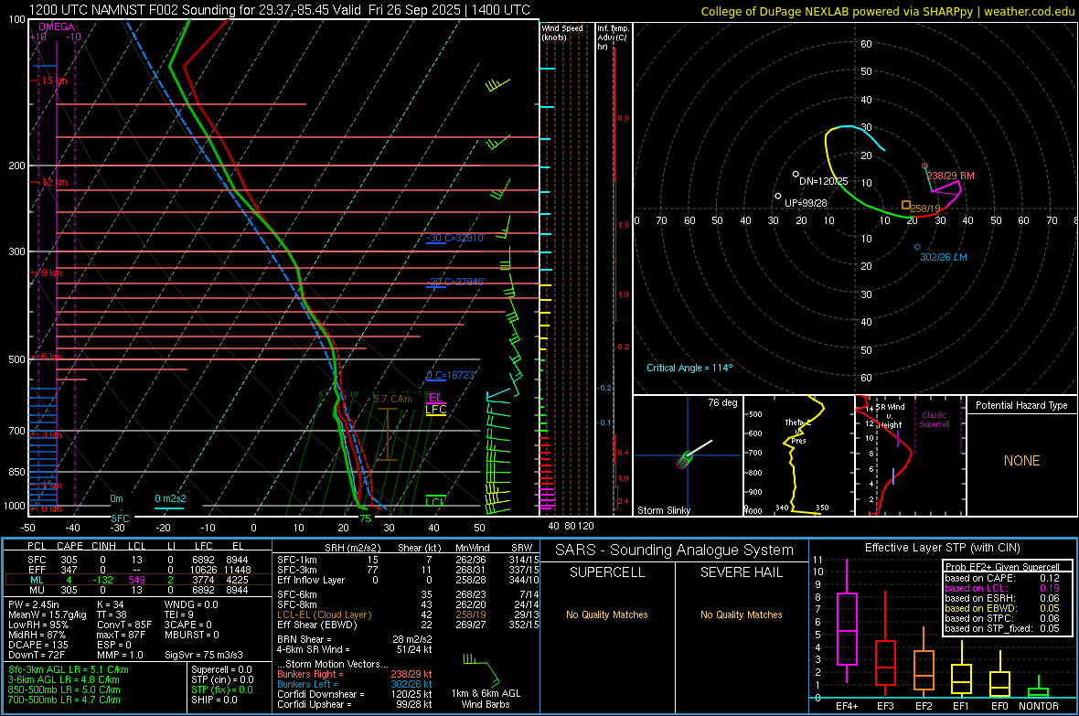Screen dimensions: 1079x716
Task: Click the PW = 2.45in value
Action: coord(34,604)
